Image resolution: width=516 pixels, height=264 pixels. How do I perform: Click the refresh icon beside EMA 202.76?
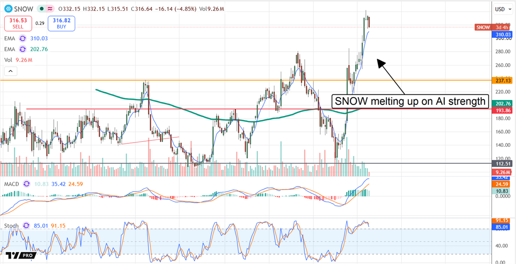(22, 49)
